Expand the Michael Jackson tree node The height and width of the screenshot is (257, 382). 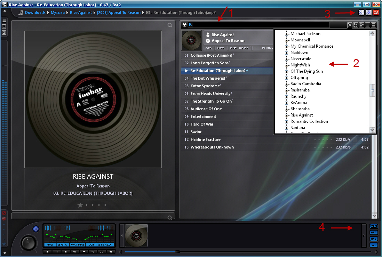tap(287, 34)
